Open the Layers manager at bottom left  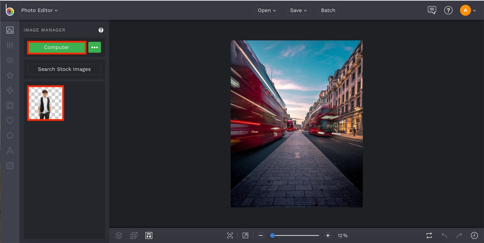coord(119,235)
